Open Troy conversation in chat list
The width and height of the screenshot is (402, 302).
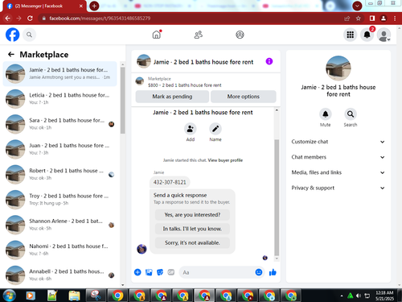point(60,200)
